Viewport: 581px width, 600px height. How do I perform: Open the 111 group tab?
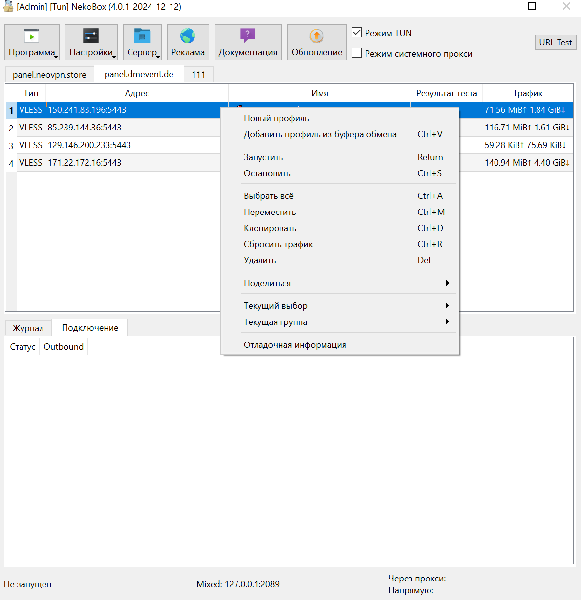[198, 75]
